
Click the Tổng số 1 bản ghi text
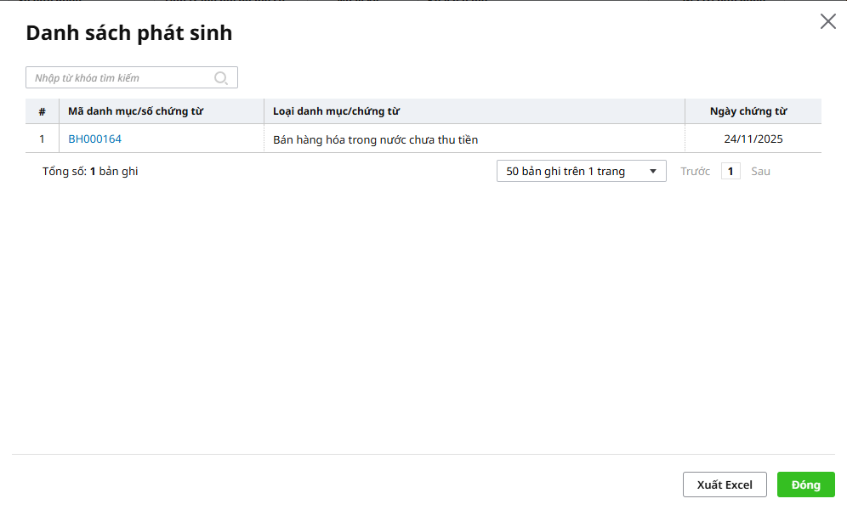[x=90, y=172]
